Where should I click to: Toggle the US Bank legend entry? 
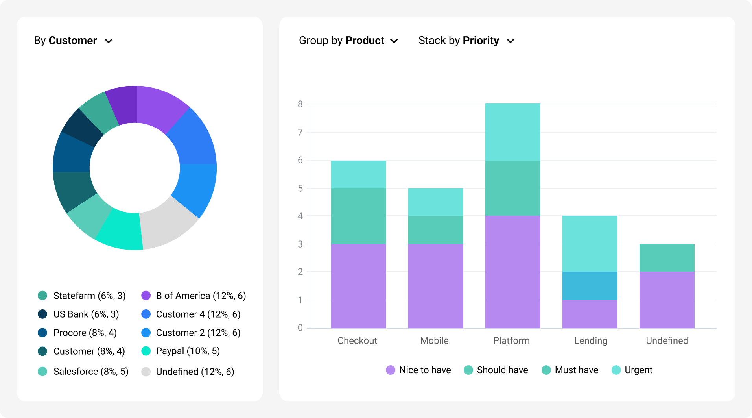click(86, 314)
